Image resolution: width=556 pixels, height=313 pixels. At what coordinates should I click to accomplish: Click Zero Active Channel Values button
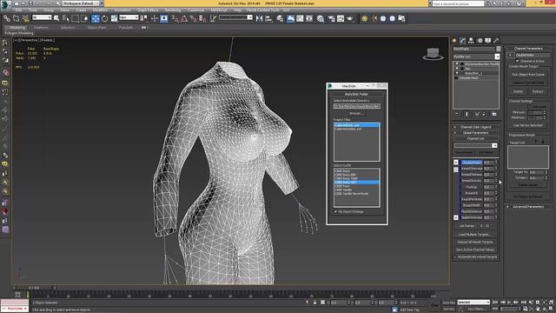[x=475, y=250]
